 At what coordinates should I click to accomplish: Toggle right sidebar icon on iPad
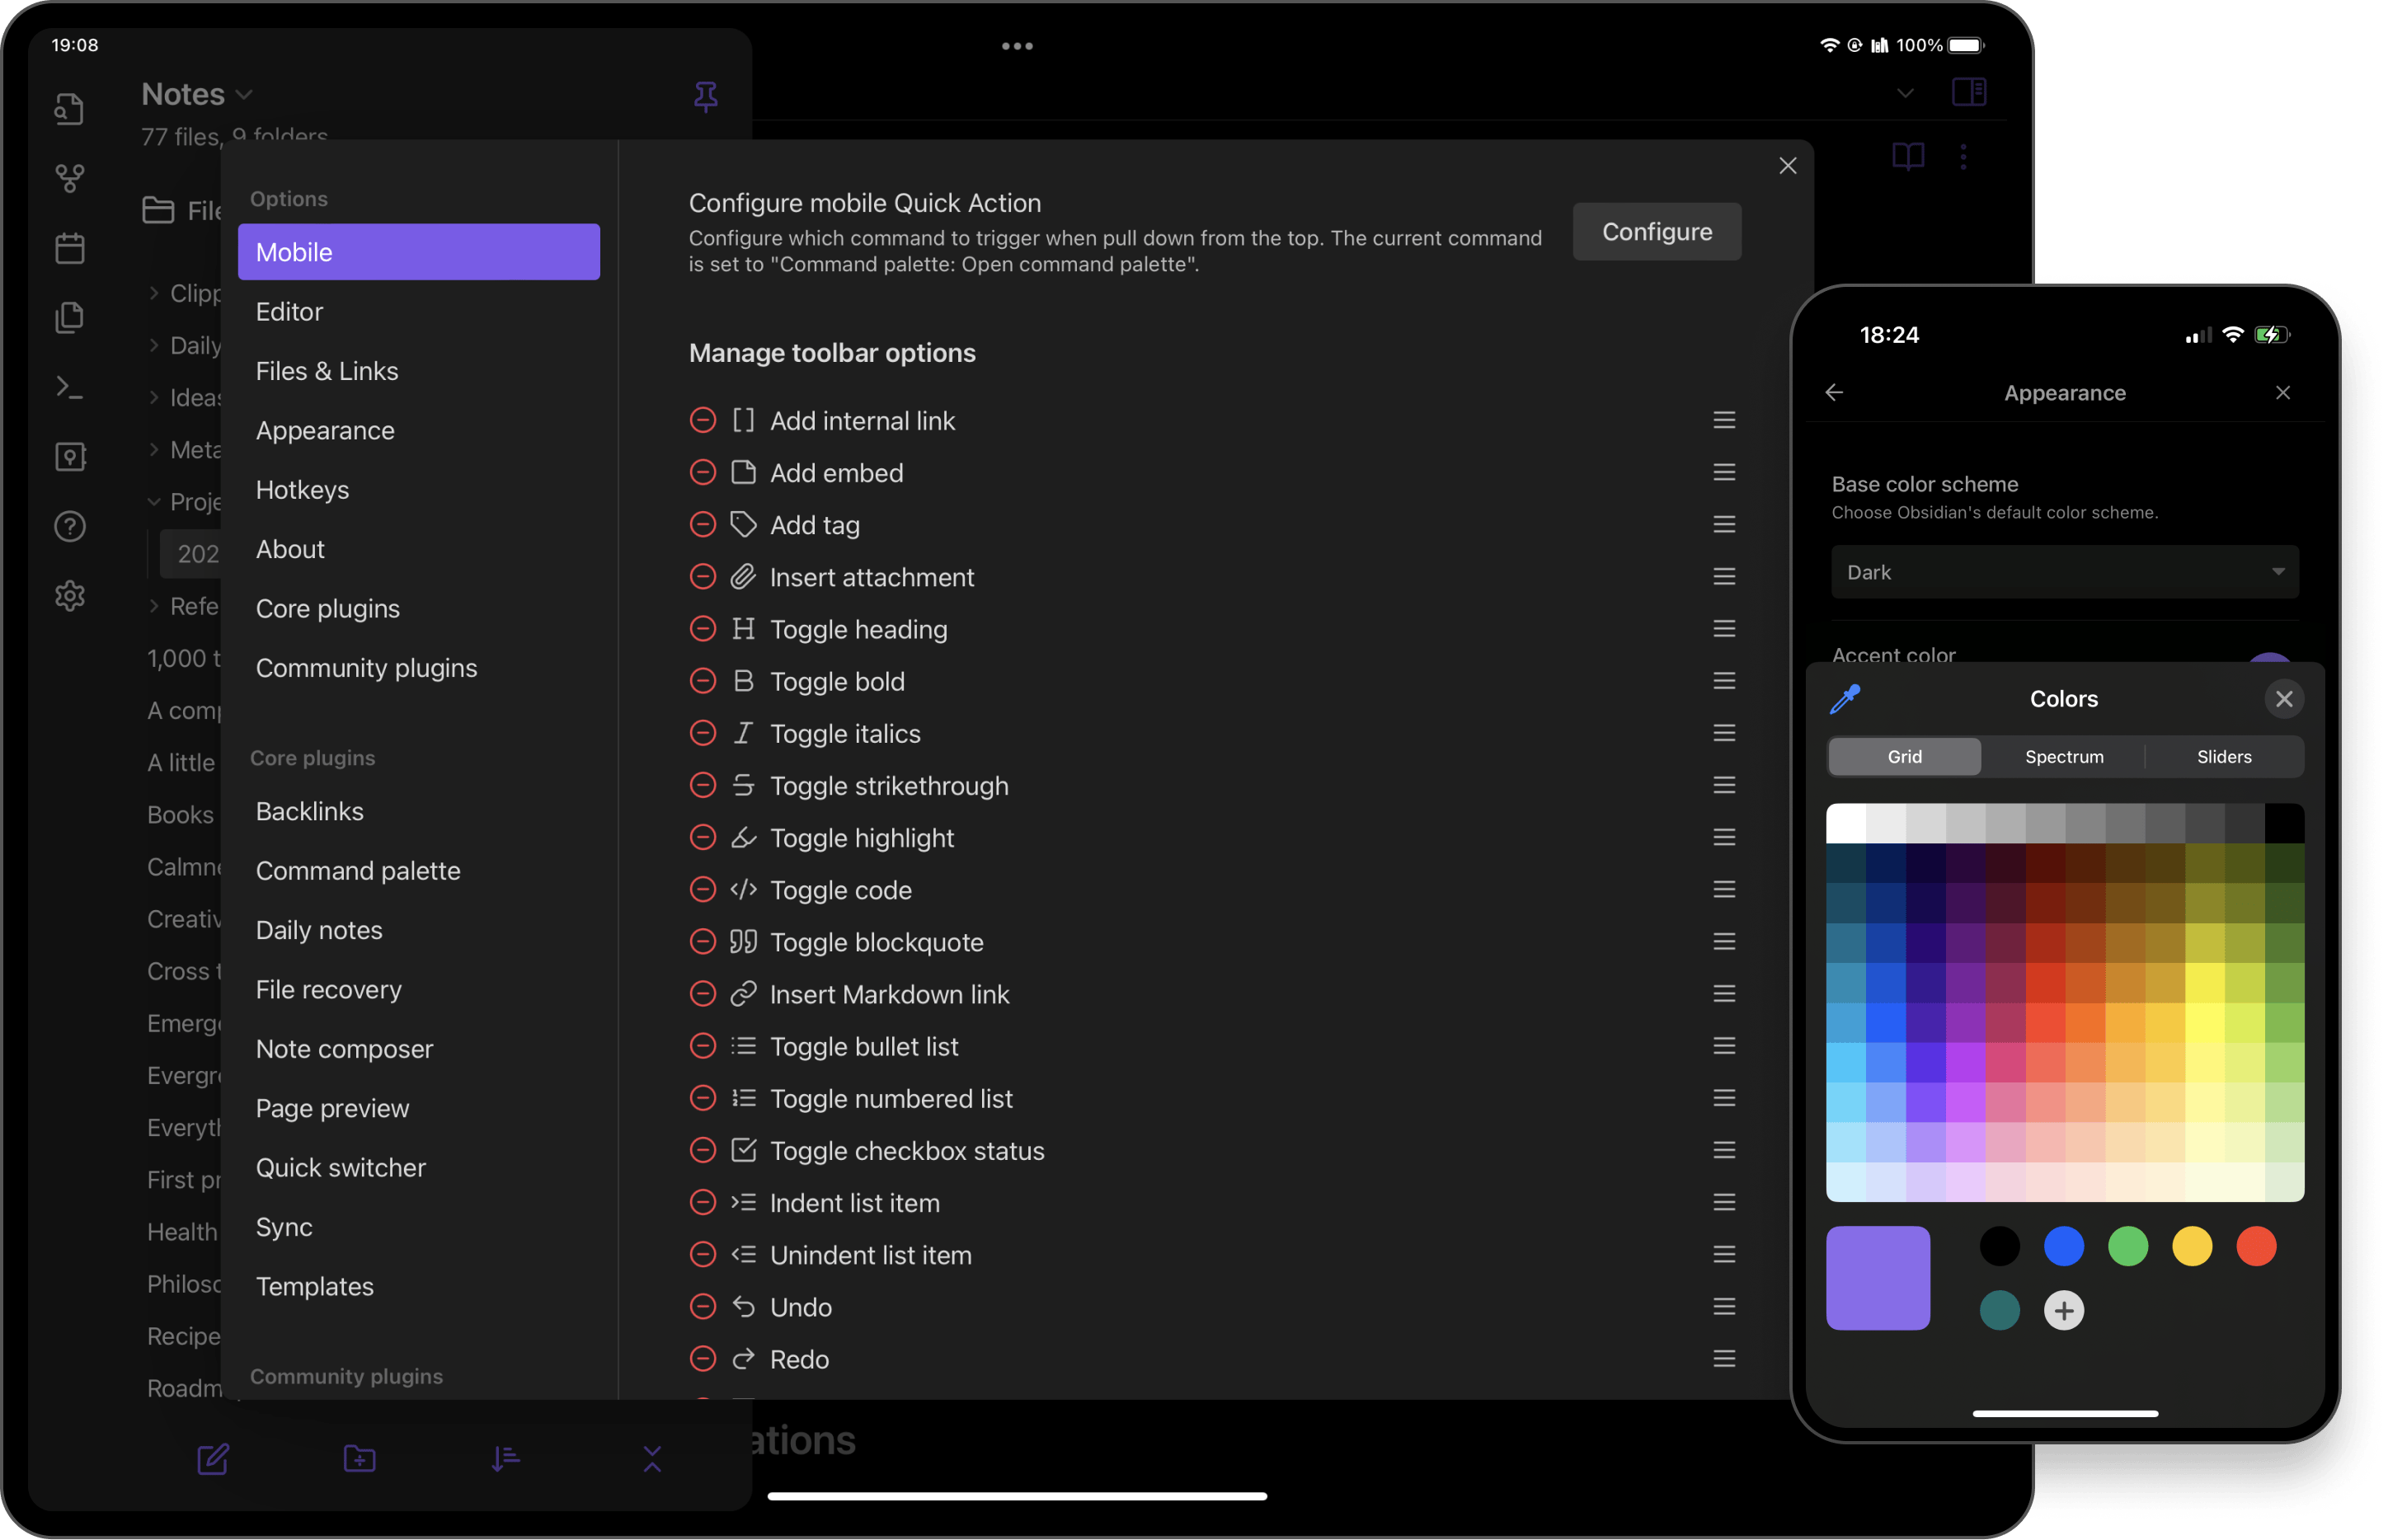click(1968, 92)
